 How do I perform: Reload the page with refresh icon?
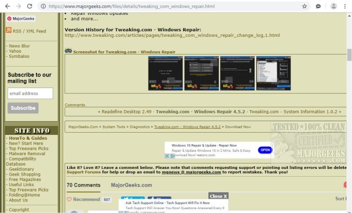[x=30, y=6]
